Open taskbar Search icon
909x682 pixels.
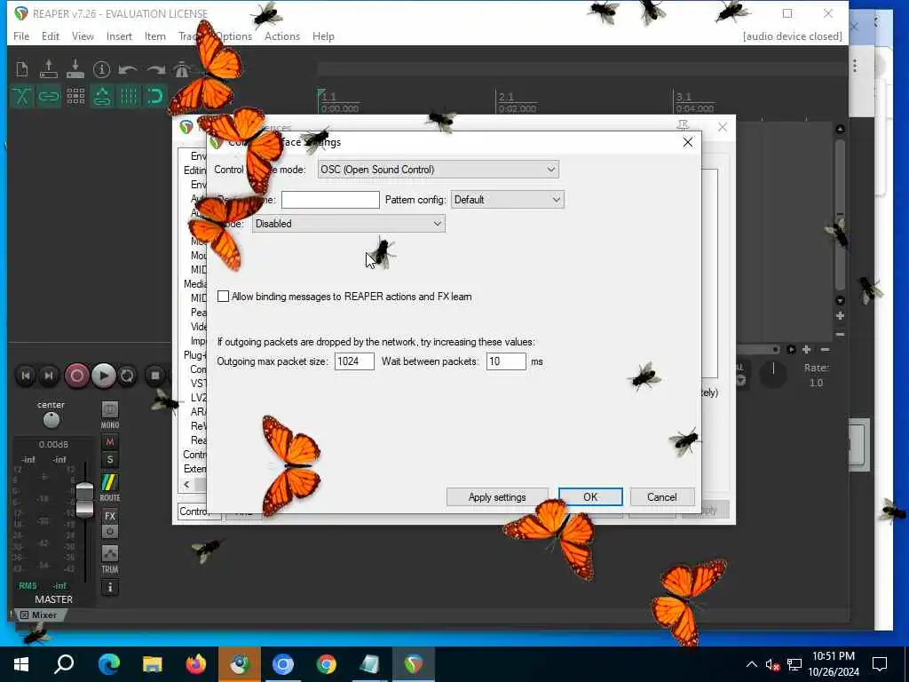64,664
